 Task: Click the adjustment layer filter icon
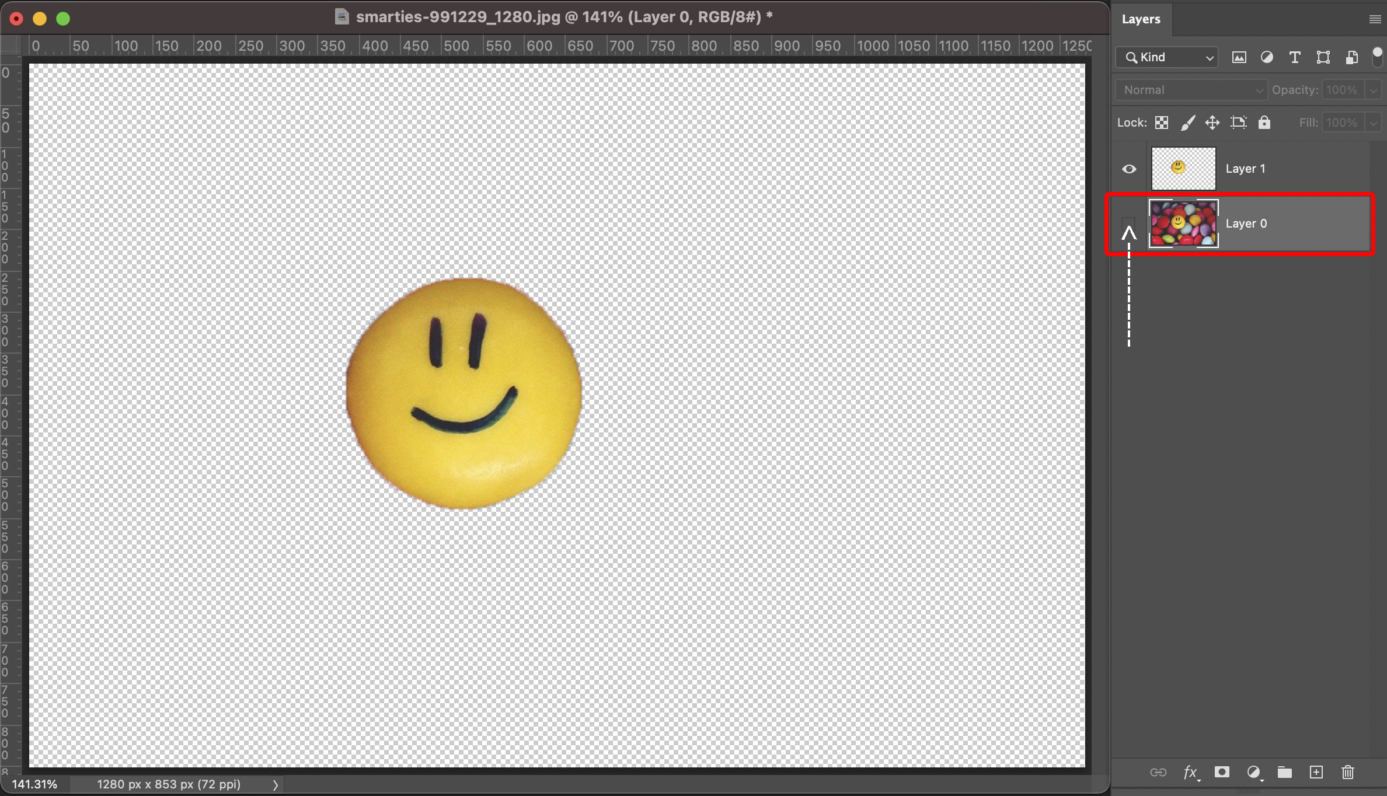point(1267,57)
